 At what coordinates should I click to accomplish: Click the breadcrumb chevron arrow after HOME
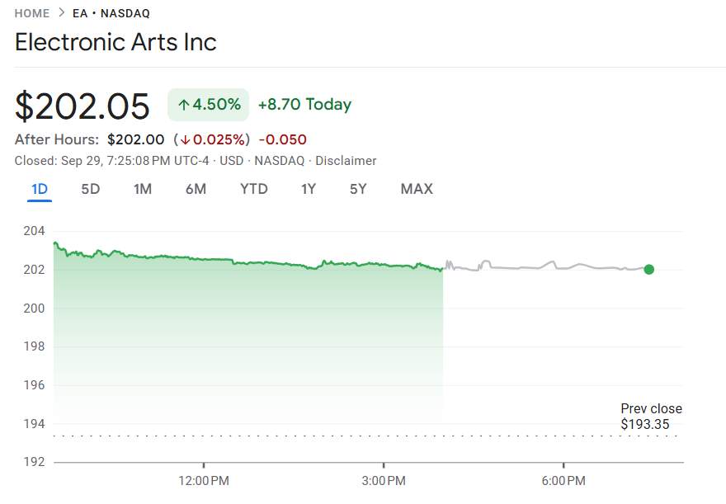pyautogui.click(x=61, y=13)
